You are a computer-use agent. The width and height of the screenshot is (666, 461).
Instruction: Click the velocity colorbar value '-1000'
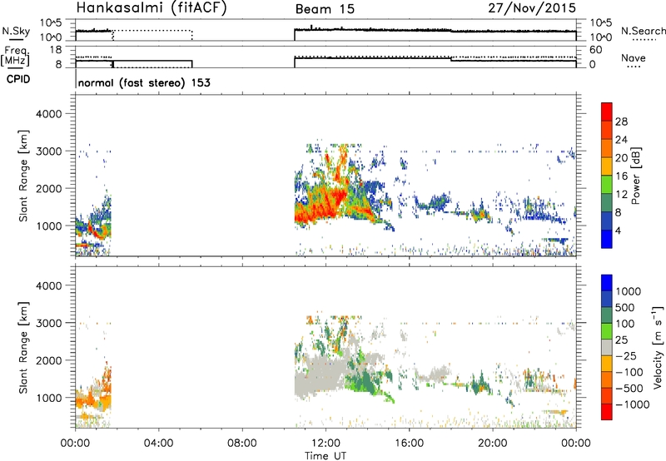(632, 404)
